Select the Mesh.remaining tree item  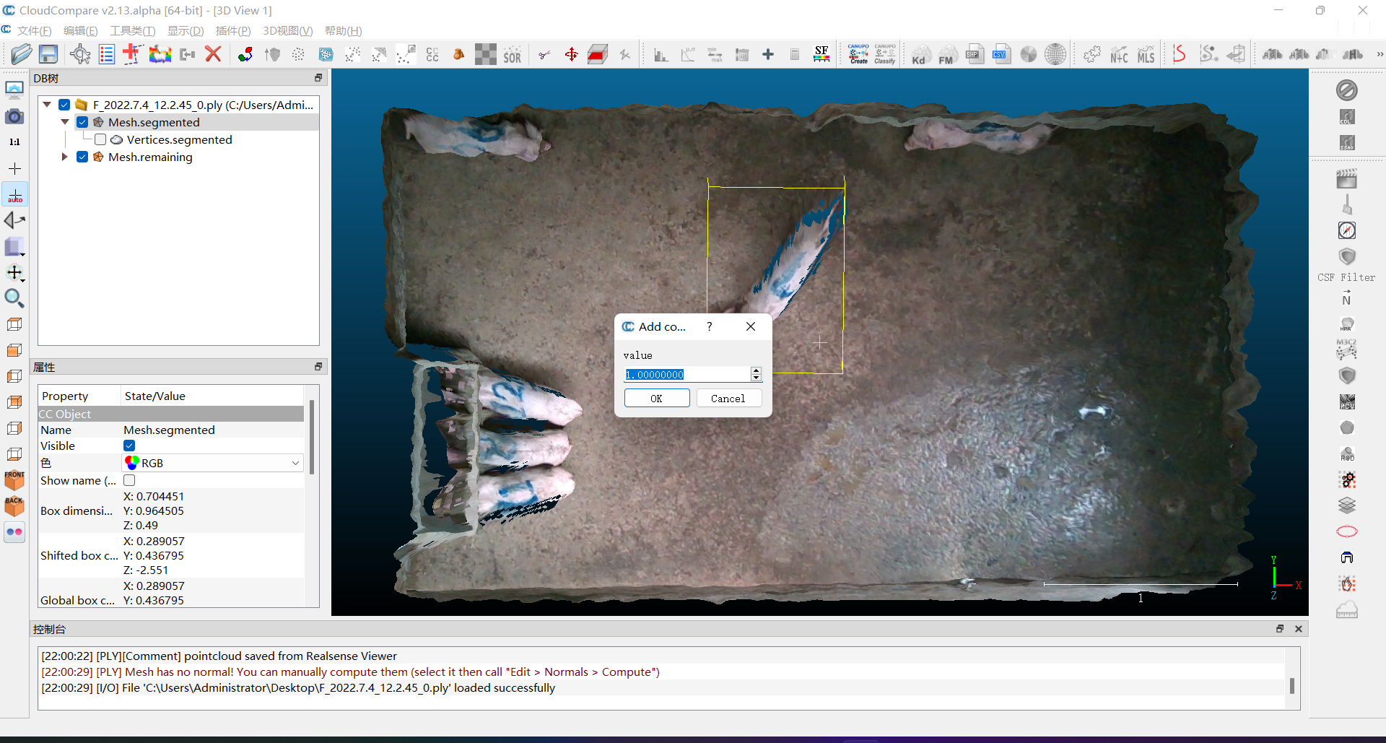[x=150, y=157]
